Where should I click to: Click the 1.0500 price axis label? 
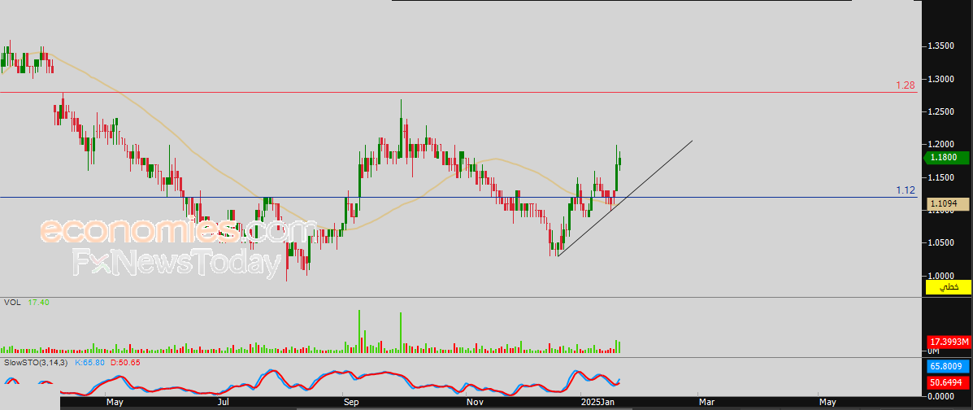click(941, 243)
